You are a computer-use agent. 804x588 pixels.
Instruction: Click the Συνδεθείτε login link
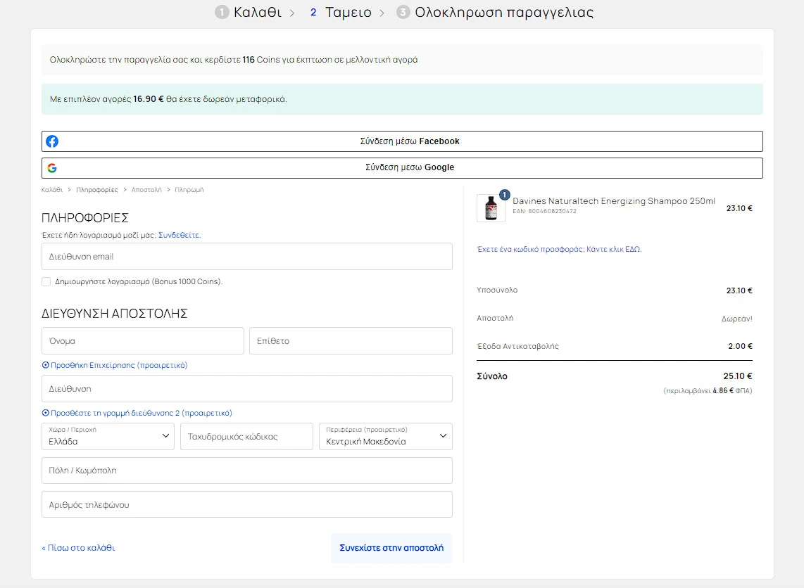point(179,236)
